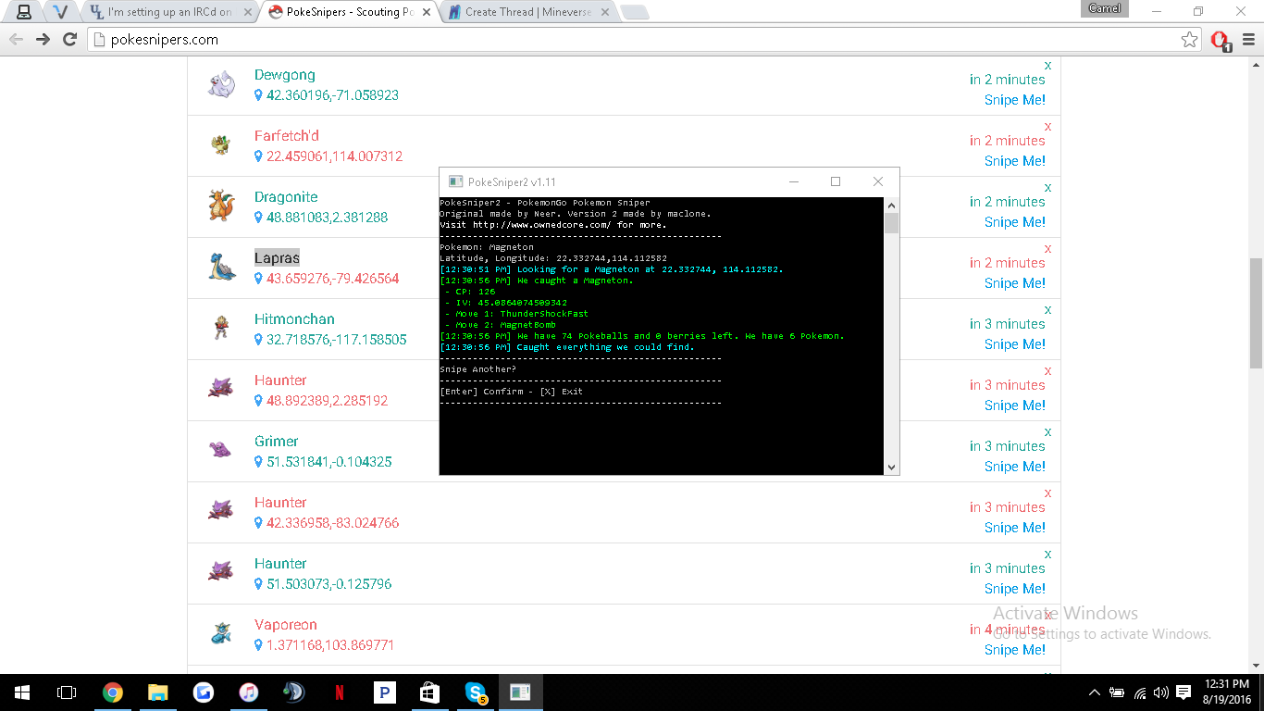This screenshot has height=711, width=1264.
Task: Click the location pin beside Grimer coordinates
Action: (259, 462)
